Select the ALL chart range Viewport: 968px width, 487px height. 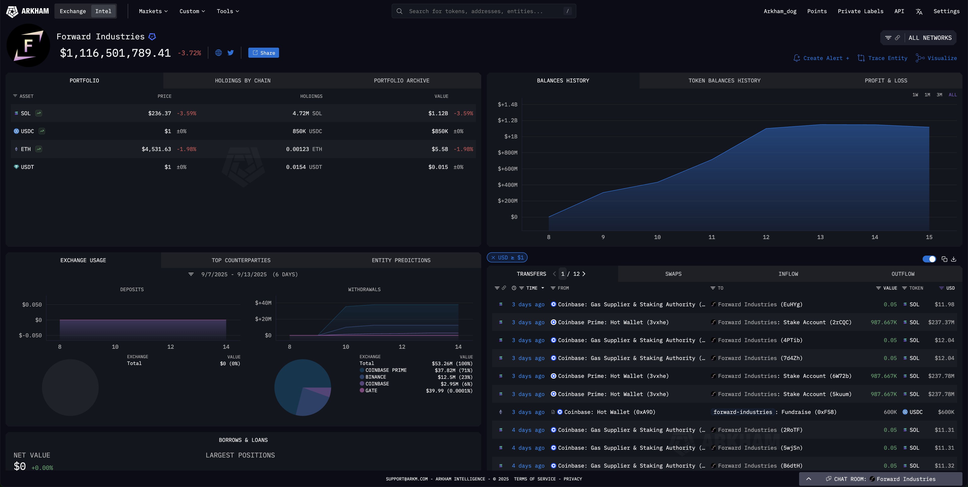(x=953, y=95)
